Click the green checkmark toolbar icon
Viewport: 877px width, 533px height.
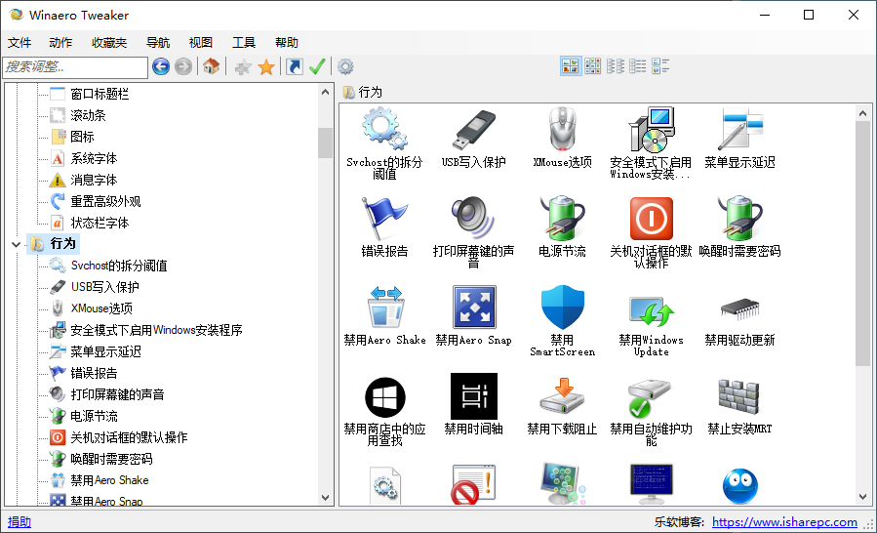[317, 66]
